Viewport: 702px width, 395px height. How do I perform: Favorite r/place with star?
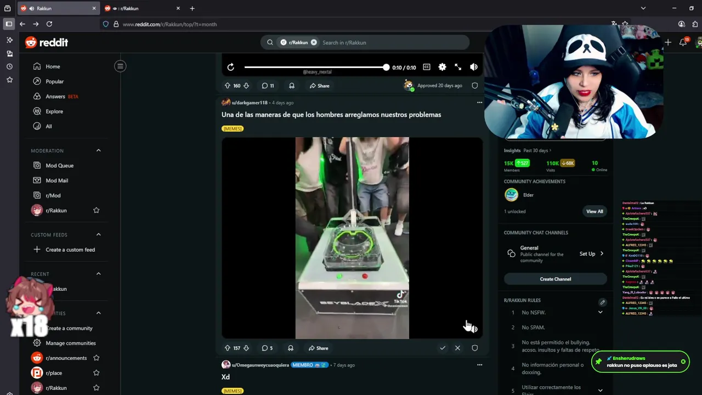(97, 373)
